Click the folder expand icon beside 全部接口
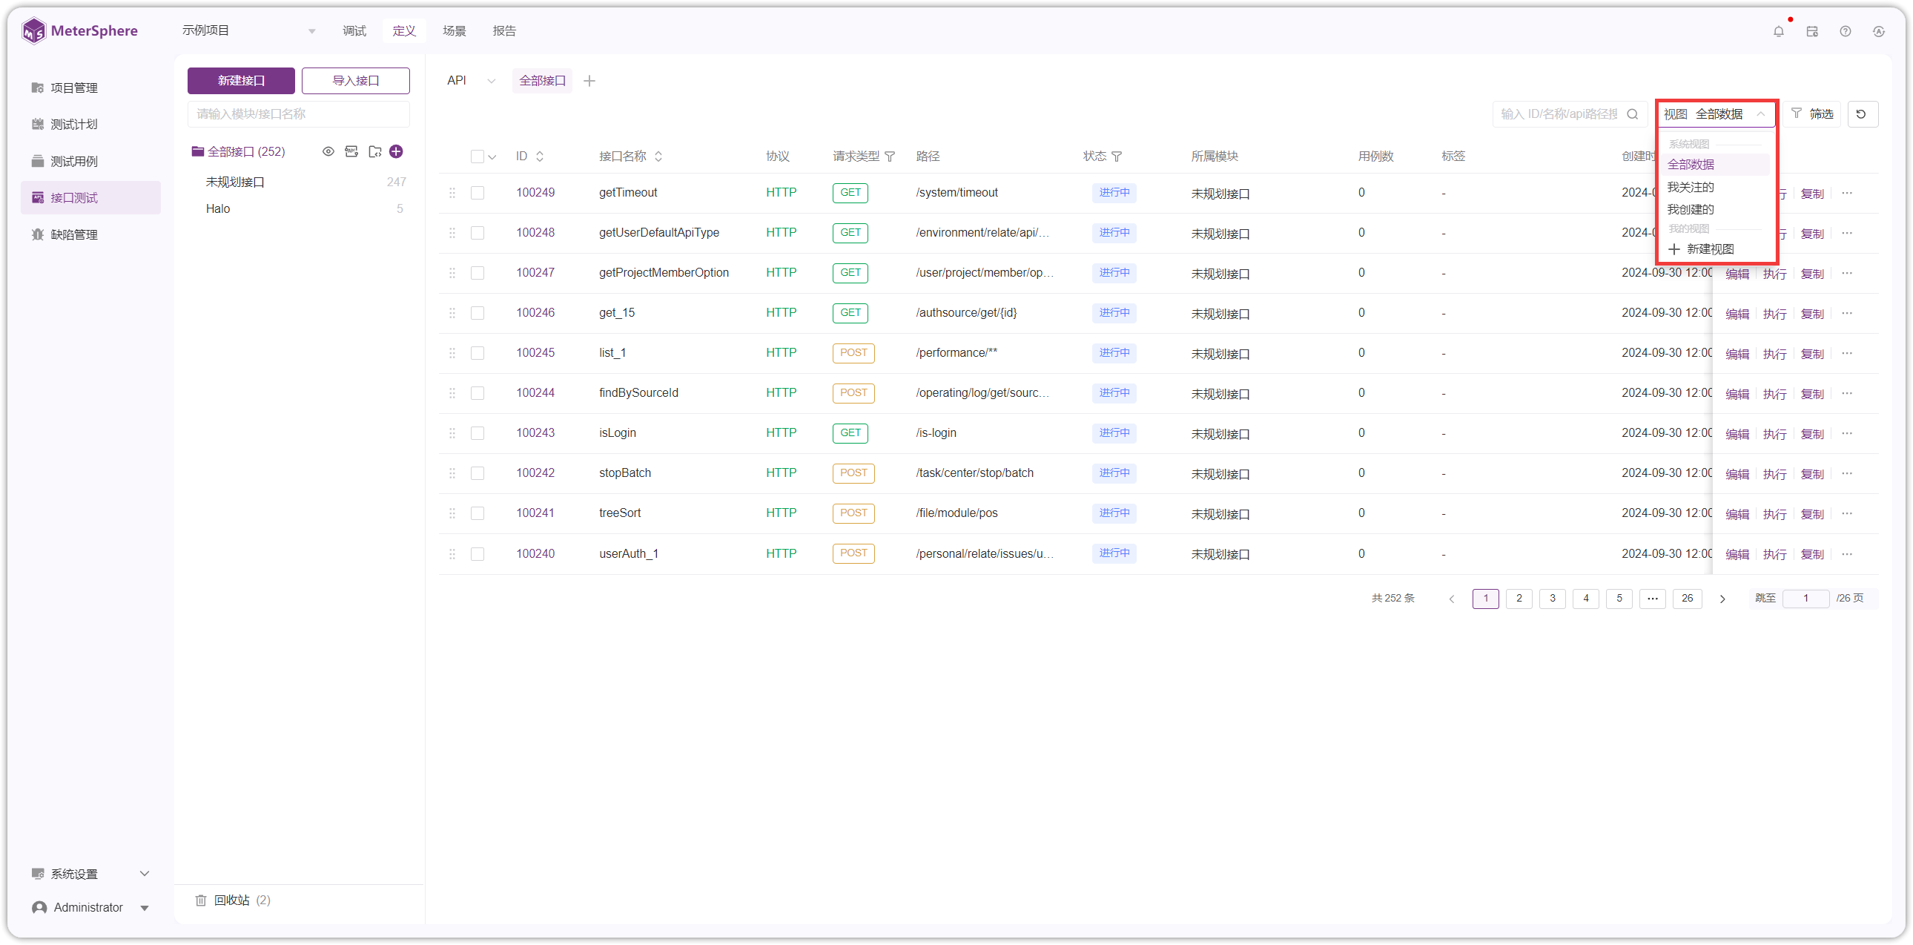Viewport: 1913px width, 945px height. (x=374, y=151)
